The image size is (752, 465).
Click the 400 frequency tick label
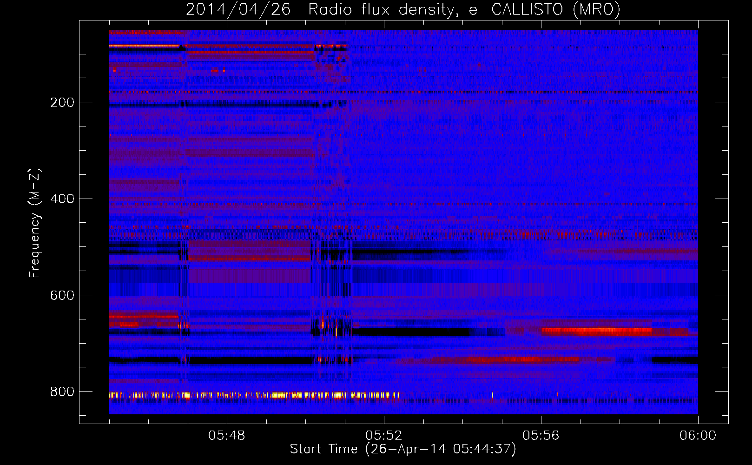coord(62,199)
